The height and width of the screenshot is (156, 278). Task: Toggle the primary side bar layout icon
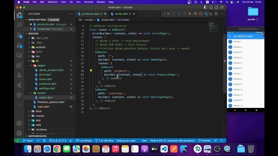click(205, 7)
